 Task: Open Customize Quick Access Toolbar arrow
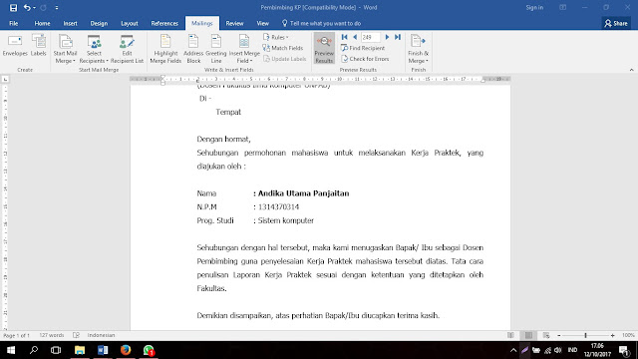(x=57, y=7)
